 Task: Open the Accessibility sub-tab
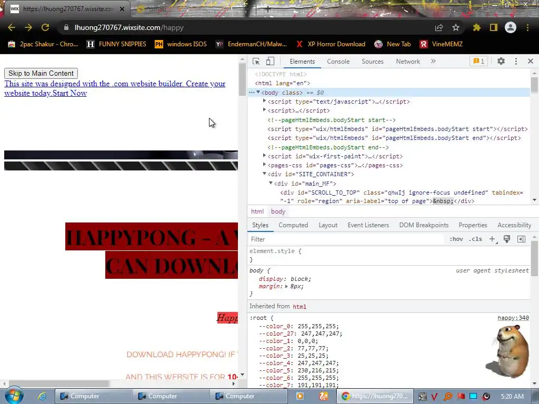514,225
